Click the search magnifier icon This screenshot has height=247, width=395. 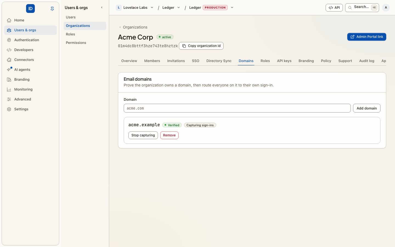tap(350, 8)
